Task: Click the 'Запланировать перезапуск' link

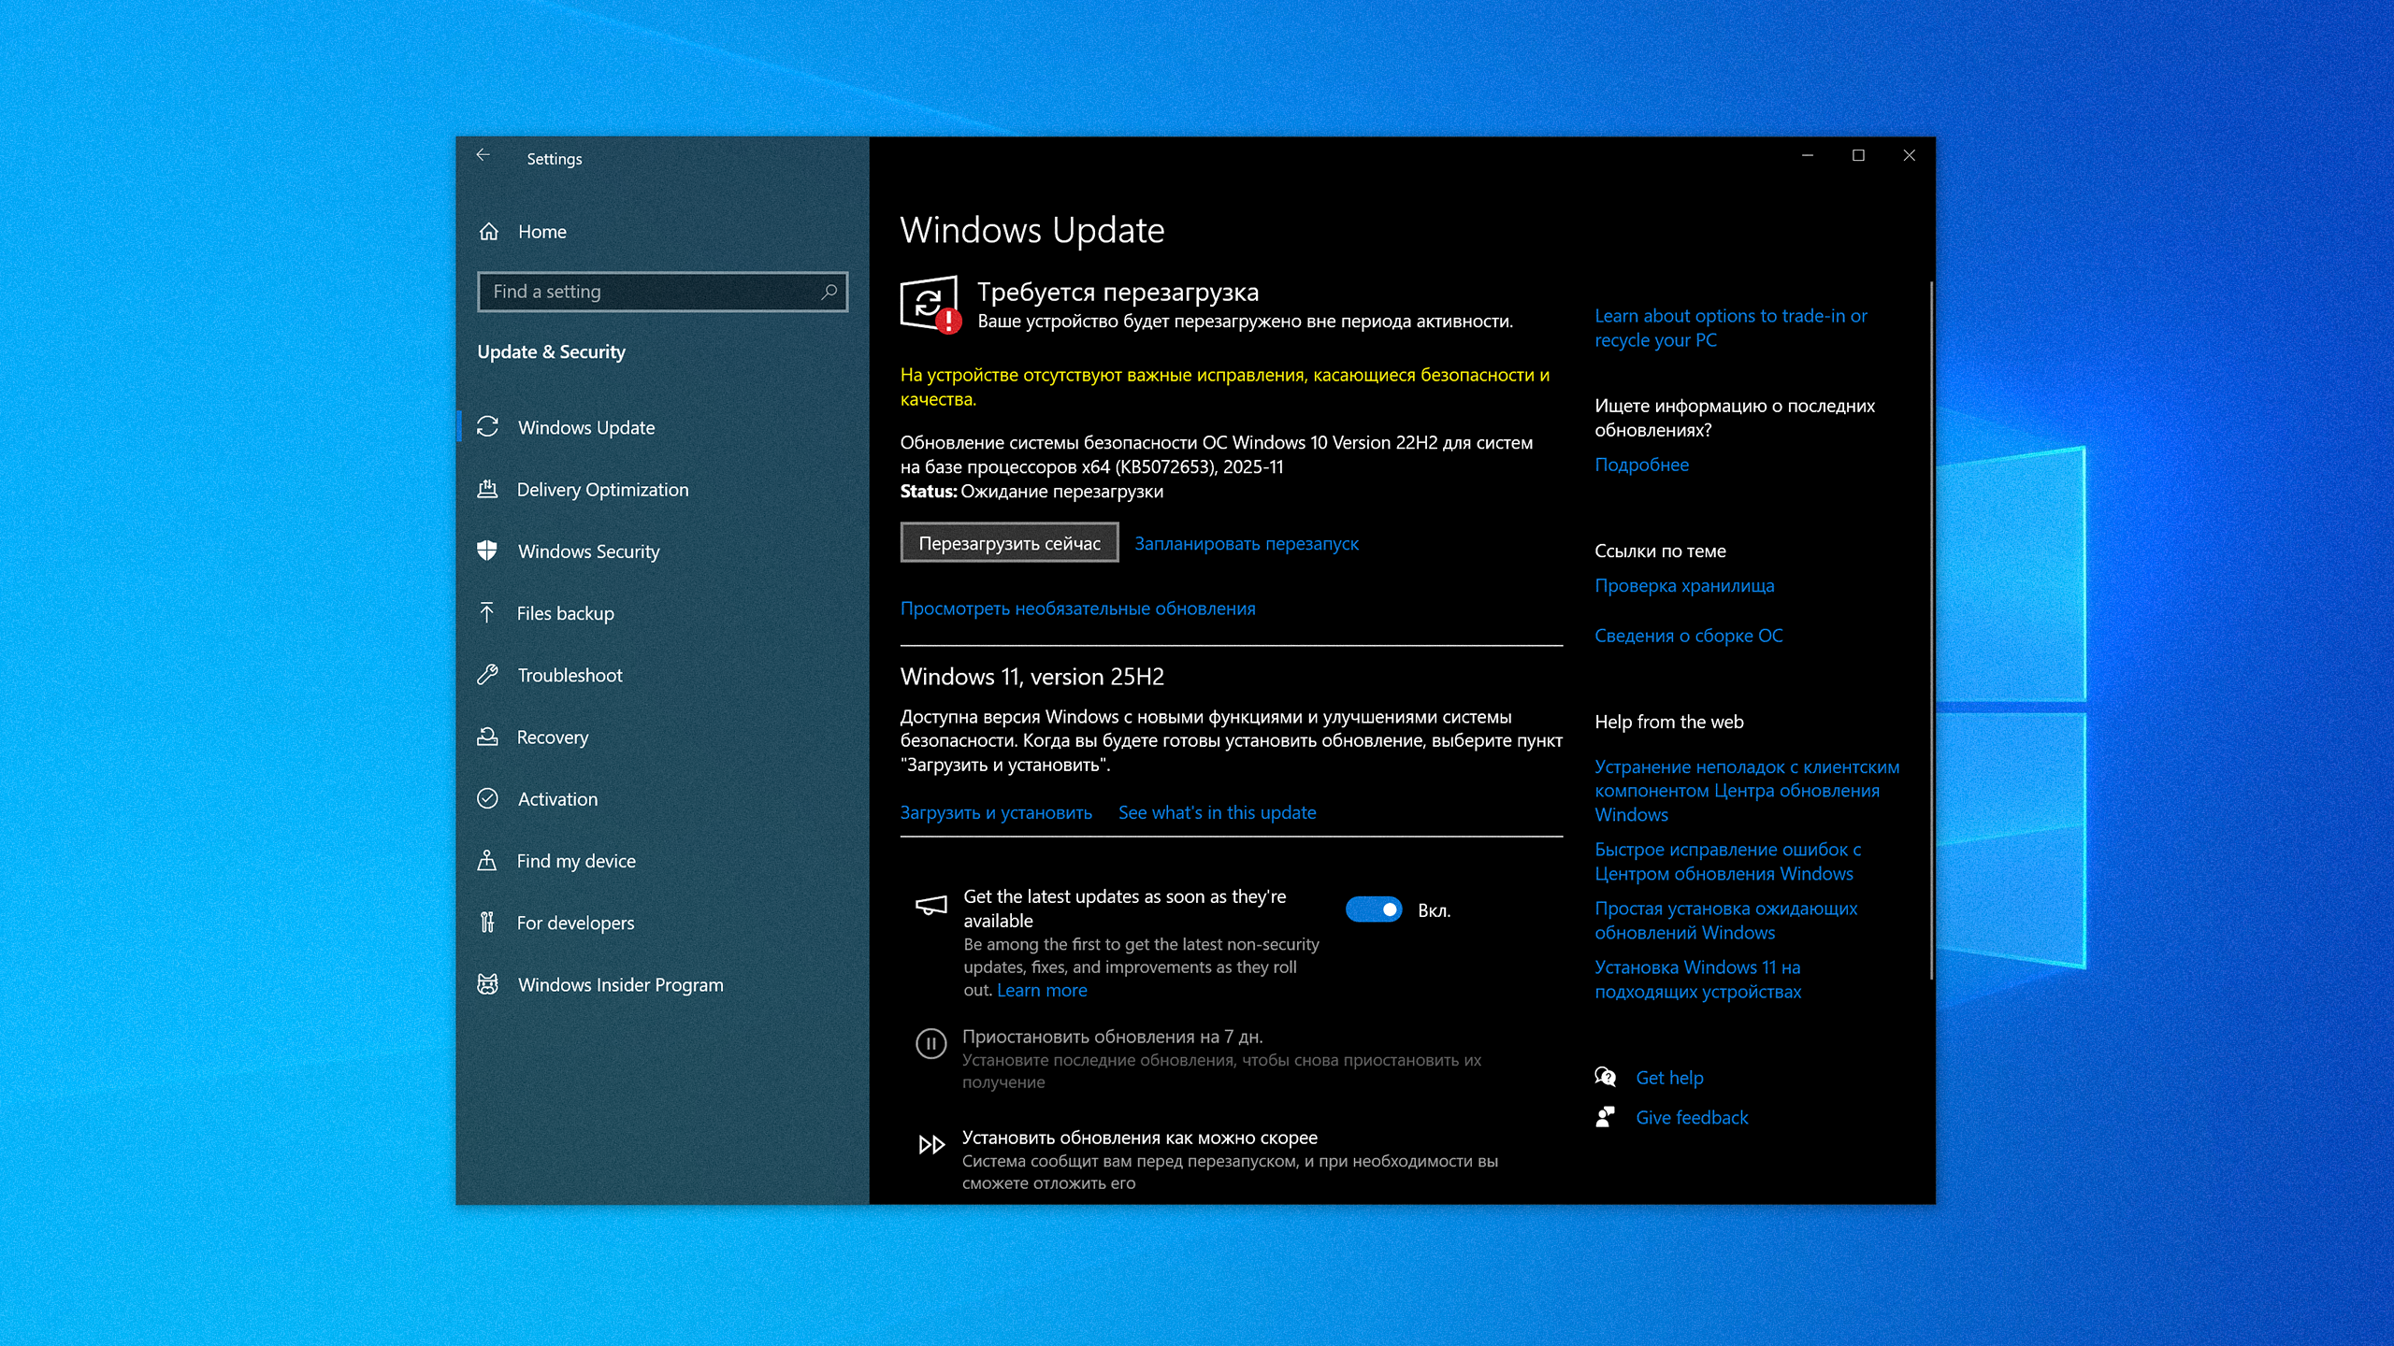Action: click(x=1246, y=544)
